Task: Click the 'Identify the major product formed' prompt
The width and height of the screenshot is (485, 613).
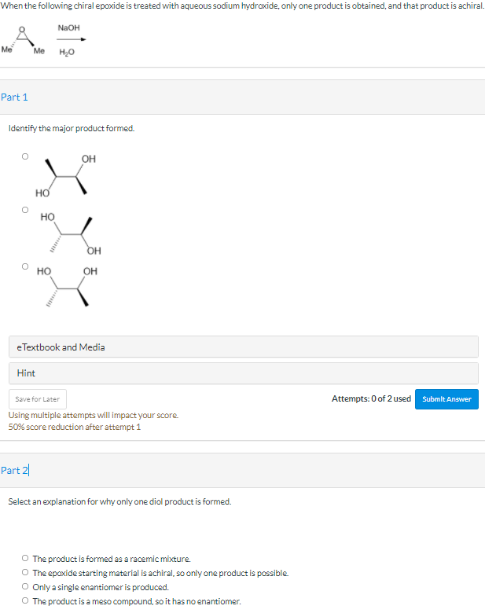Action: tap(72, 128)
